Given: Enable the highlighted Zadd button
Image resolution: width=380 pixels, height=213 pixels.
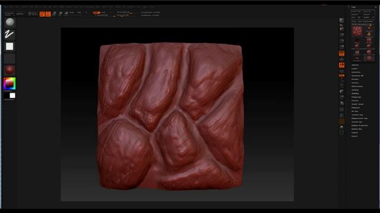Looking at the screenshot, I should coord(97,12).
